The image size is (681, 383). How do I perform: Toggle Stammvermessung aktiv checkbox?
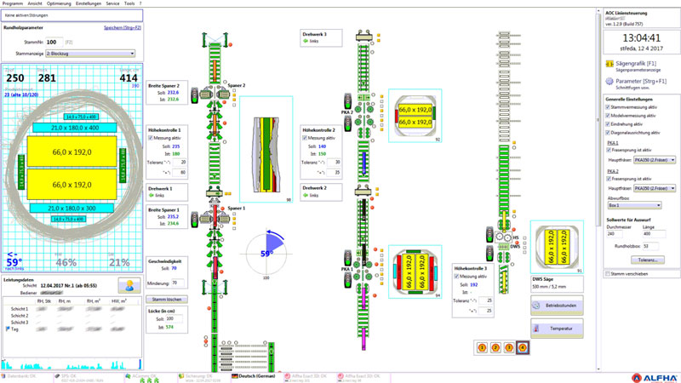point(607,107)
